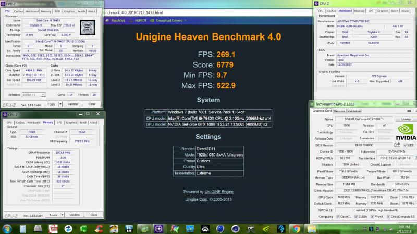Open Tools dropdown arrow in top-left CPU-Z
The image size is (417, 234).
pyautogui.click(x=60, y=105)
